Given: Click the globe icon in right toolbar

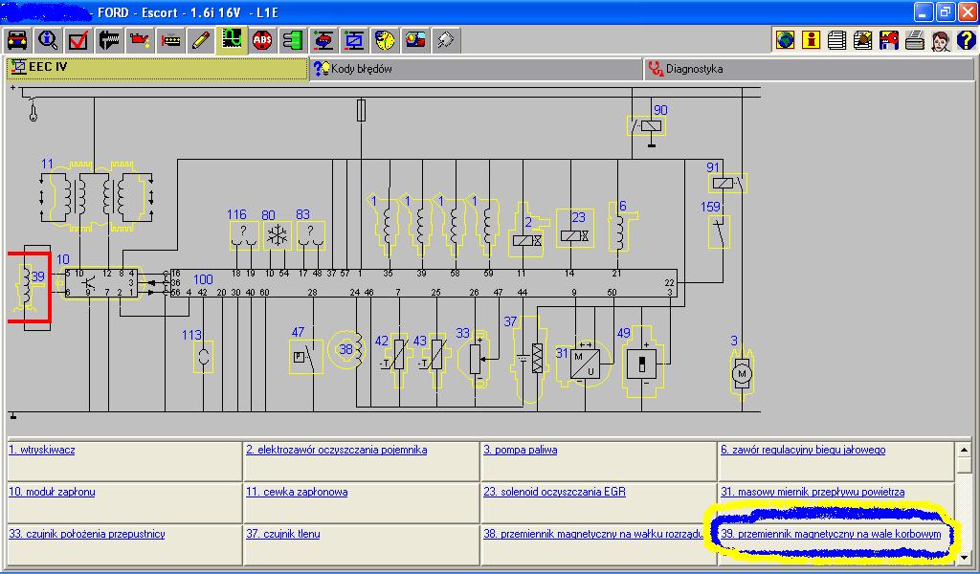Looking at the screenshot, I should coord(786,40).
